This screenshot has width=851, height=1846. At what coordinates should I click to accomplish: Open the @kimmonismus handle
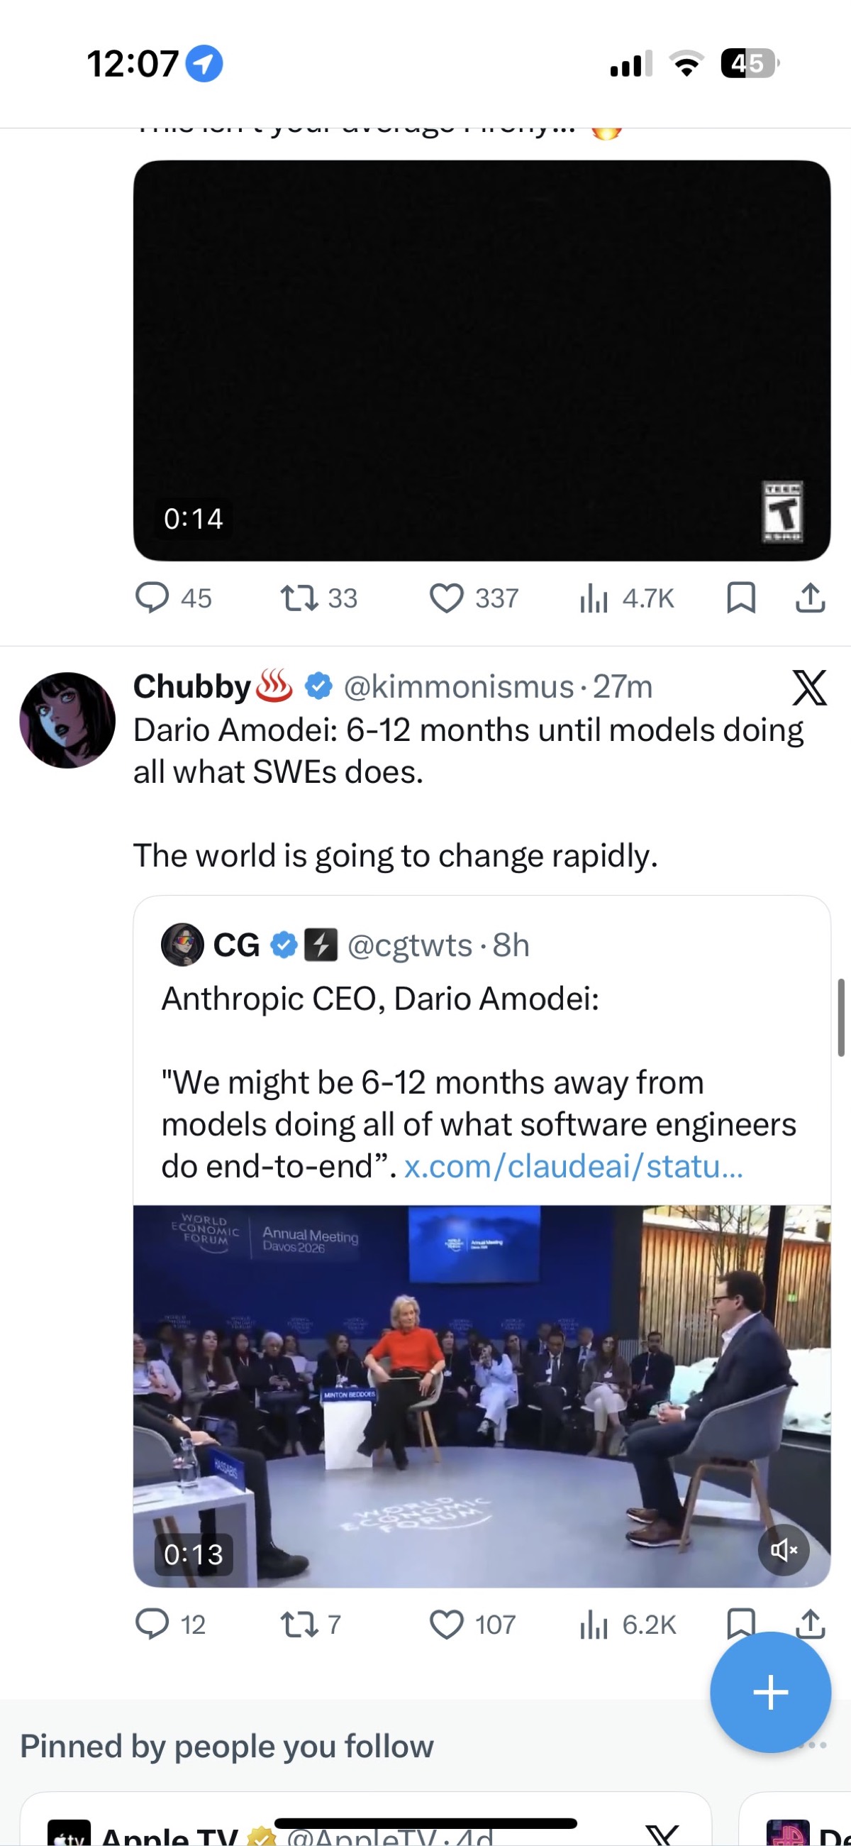(458, 687)
